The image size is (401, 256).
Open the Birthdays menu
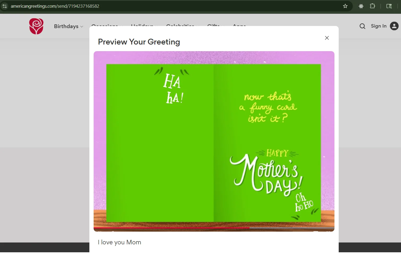tap(69, 26)
